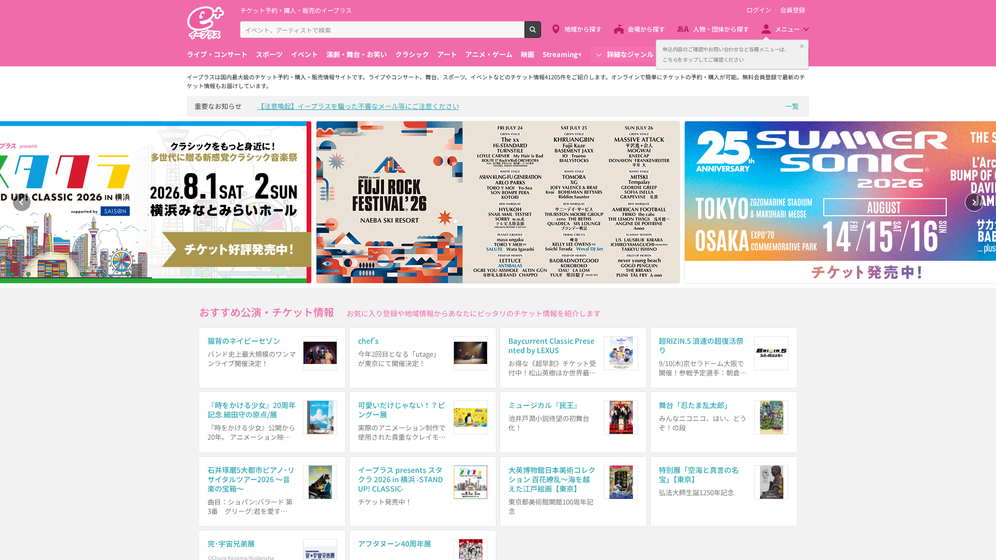Click the 石井琢磨 recital thumbnail
Viewport: 996px width, 560px height.
(320, 482)
